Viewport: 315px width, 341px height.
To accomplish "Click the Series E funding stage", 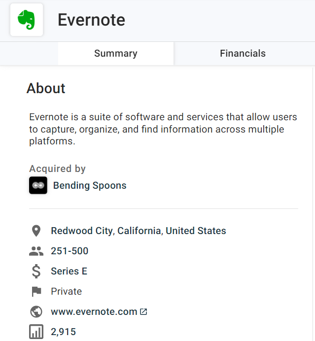I will tap(69, 271).
